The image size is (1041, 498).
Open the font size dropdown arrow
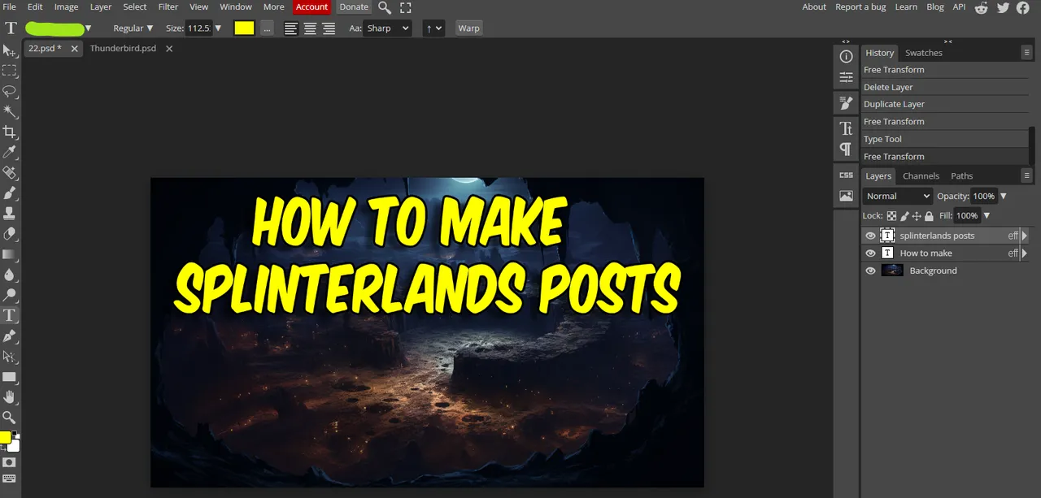218,28
